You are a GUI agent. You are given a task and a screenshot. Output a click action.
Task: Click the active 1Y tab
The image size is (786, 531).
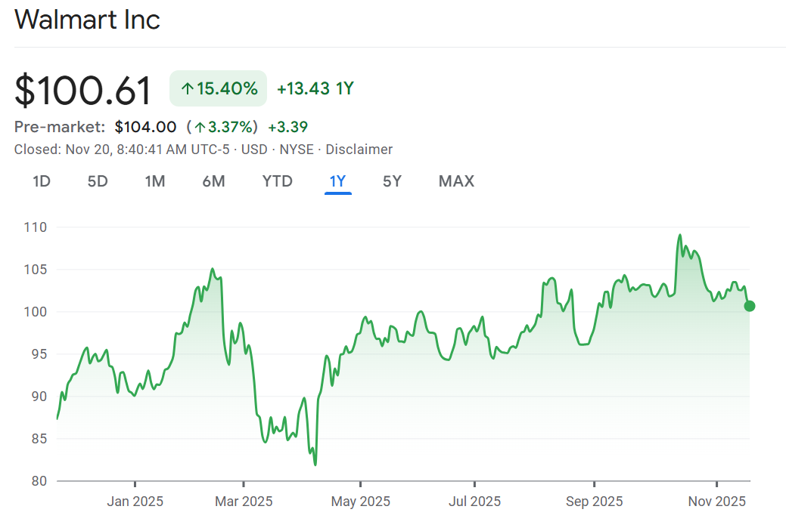[337, 181]
